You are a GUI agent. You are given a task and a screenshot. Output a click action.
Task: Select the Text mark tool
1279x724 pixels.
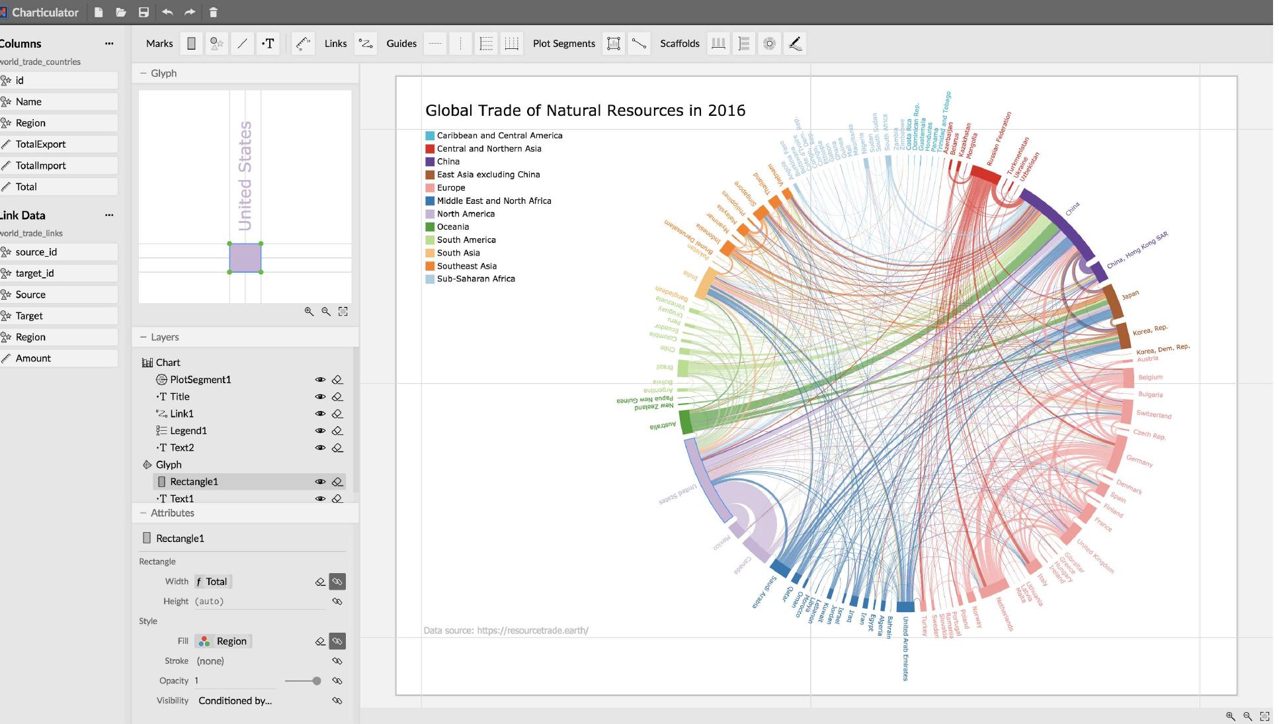pos(268,44)
